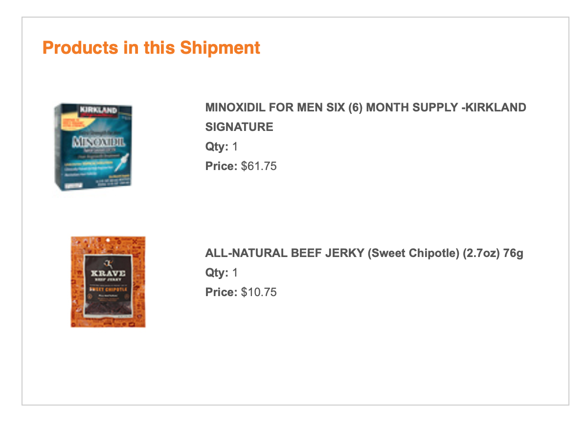Click the Sweet Chipotle label on the jerky bag
The height and width of the screenshot is (429, 588).
pyautogui.click(x=108, y=289)
